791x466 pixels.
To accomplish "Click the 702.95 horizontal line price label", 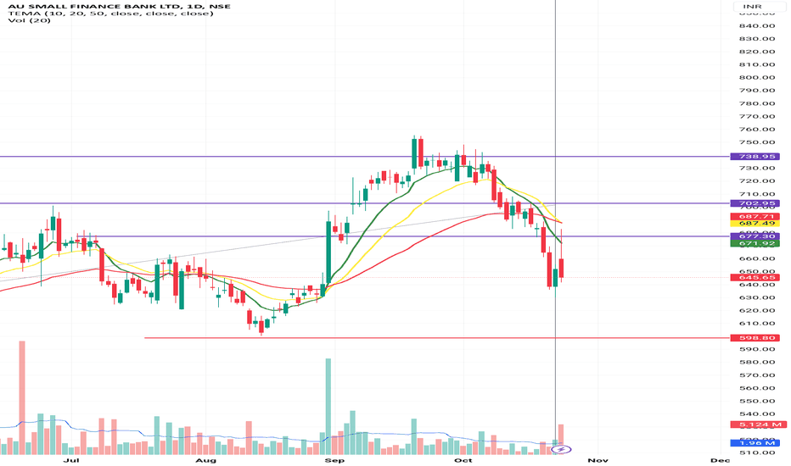I will [x=755, y=203].
